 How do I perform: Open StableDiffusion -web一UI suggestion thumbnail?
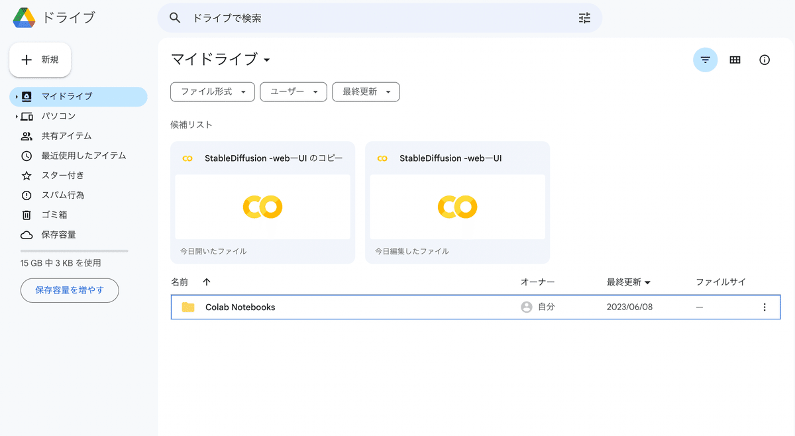coord(457,207)
